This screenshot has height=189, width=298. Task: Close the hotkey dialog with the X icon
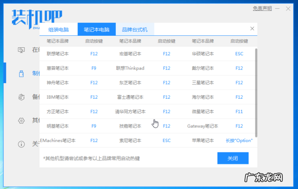point(252,29)
